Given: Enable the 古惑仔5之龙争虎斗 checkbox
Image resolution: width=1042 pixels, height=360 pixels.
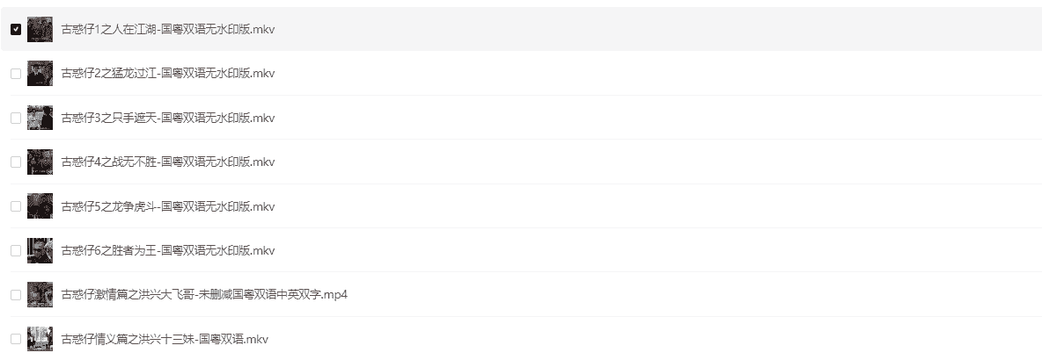Looking at the screenshot, I should [x=16, y=206].
